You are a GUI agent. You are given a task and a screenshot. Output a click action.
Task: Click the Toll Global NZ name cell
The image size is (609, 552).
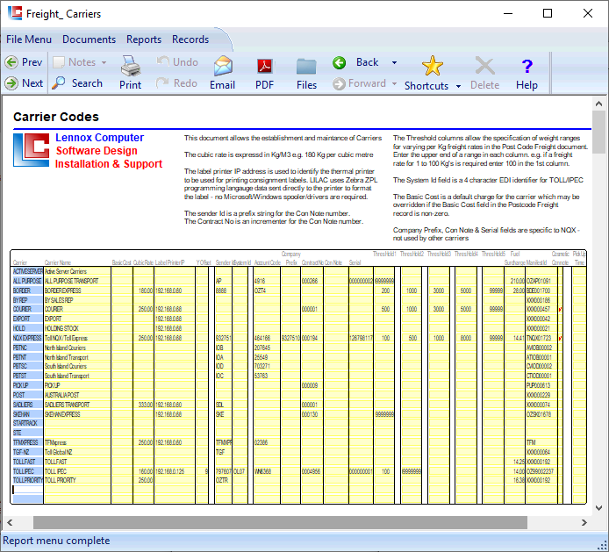(x=77, y=453)
